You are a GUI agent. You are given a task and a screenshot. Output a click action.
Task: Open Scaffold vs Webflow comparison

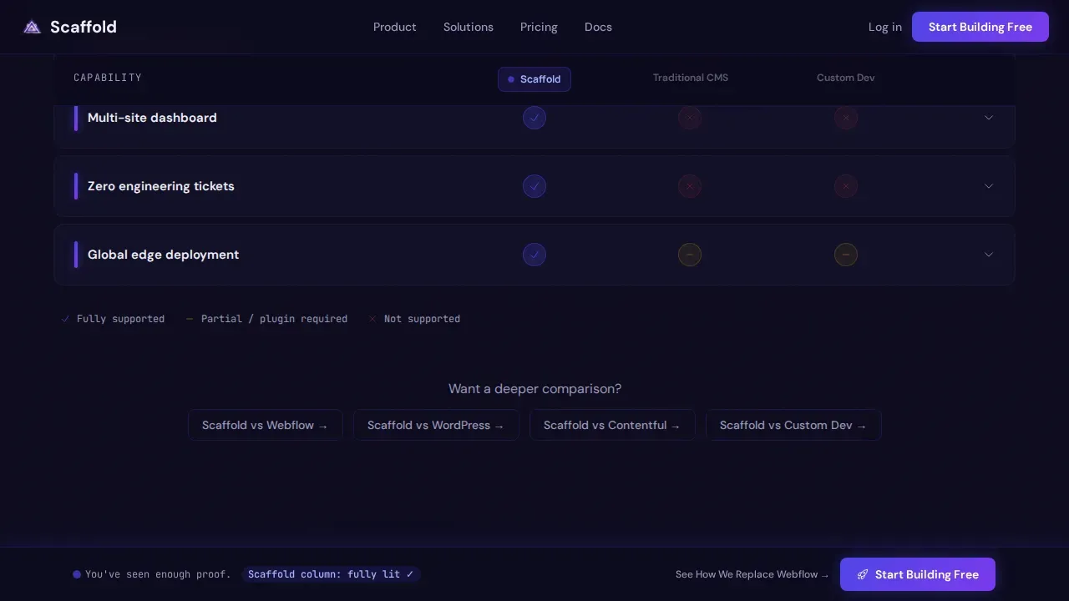(266, 425)
